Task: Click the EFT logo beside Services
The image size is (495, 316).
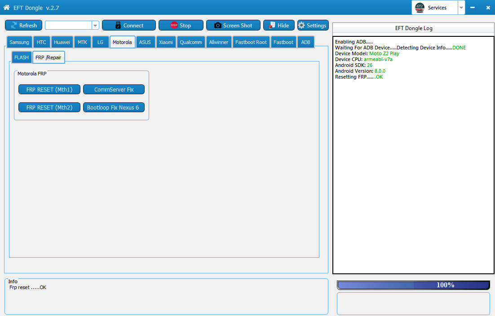Action: tap(420, 8)
